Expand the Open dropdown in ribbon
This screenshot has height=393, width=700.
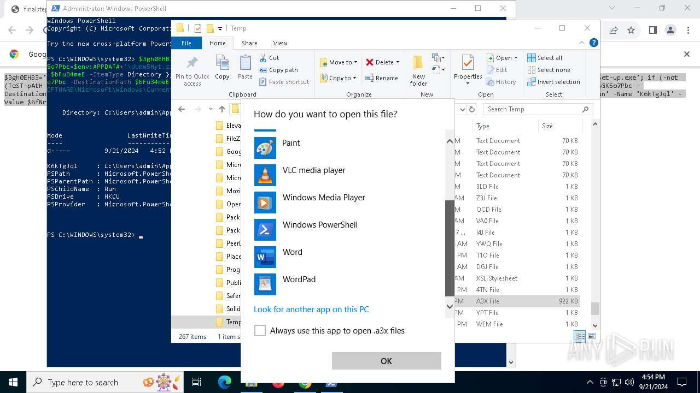pos(515,58)
